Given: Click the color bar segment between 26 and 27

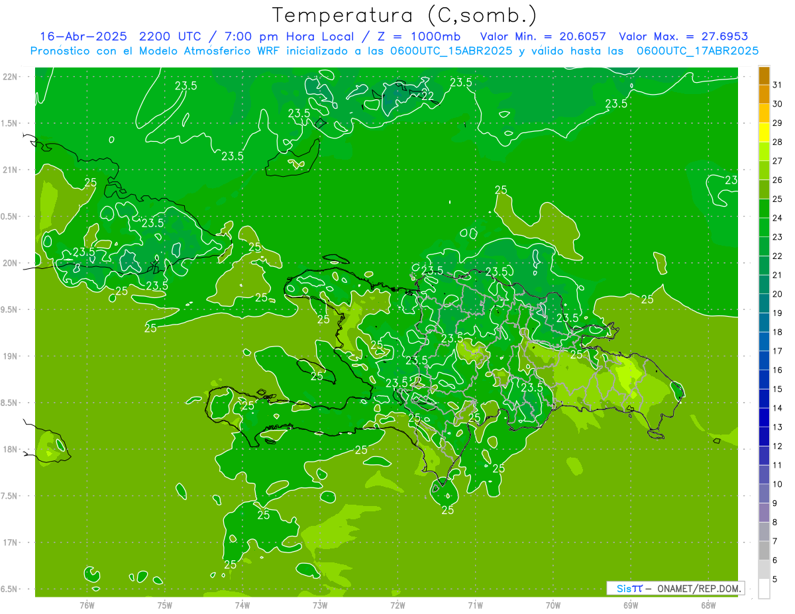Looking at the screenshot, I should point(764,170).
